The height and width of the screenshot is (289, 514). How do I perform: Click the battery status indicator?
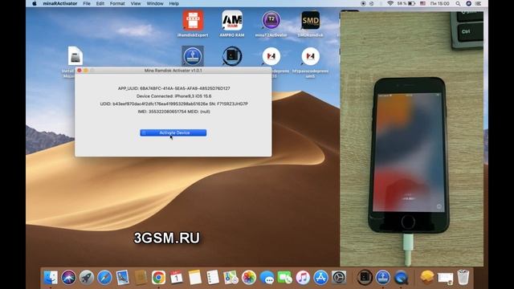pyautogui.click(x=406, y=3)
